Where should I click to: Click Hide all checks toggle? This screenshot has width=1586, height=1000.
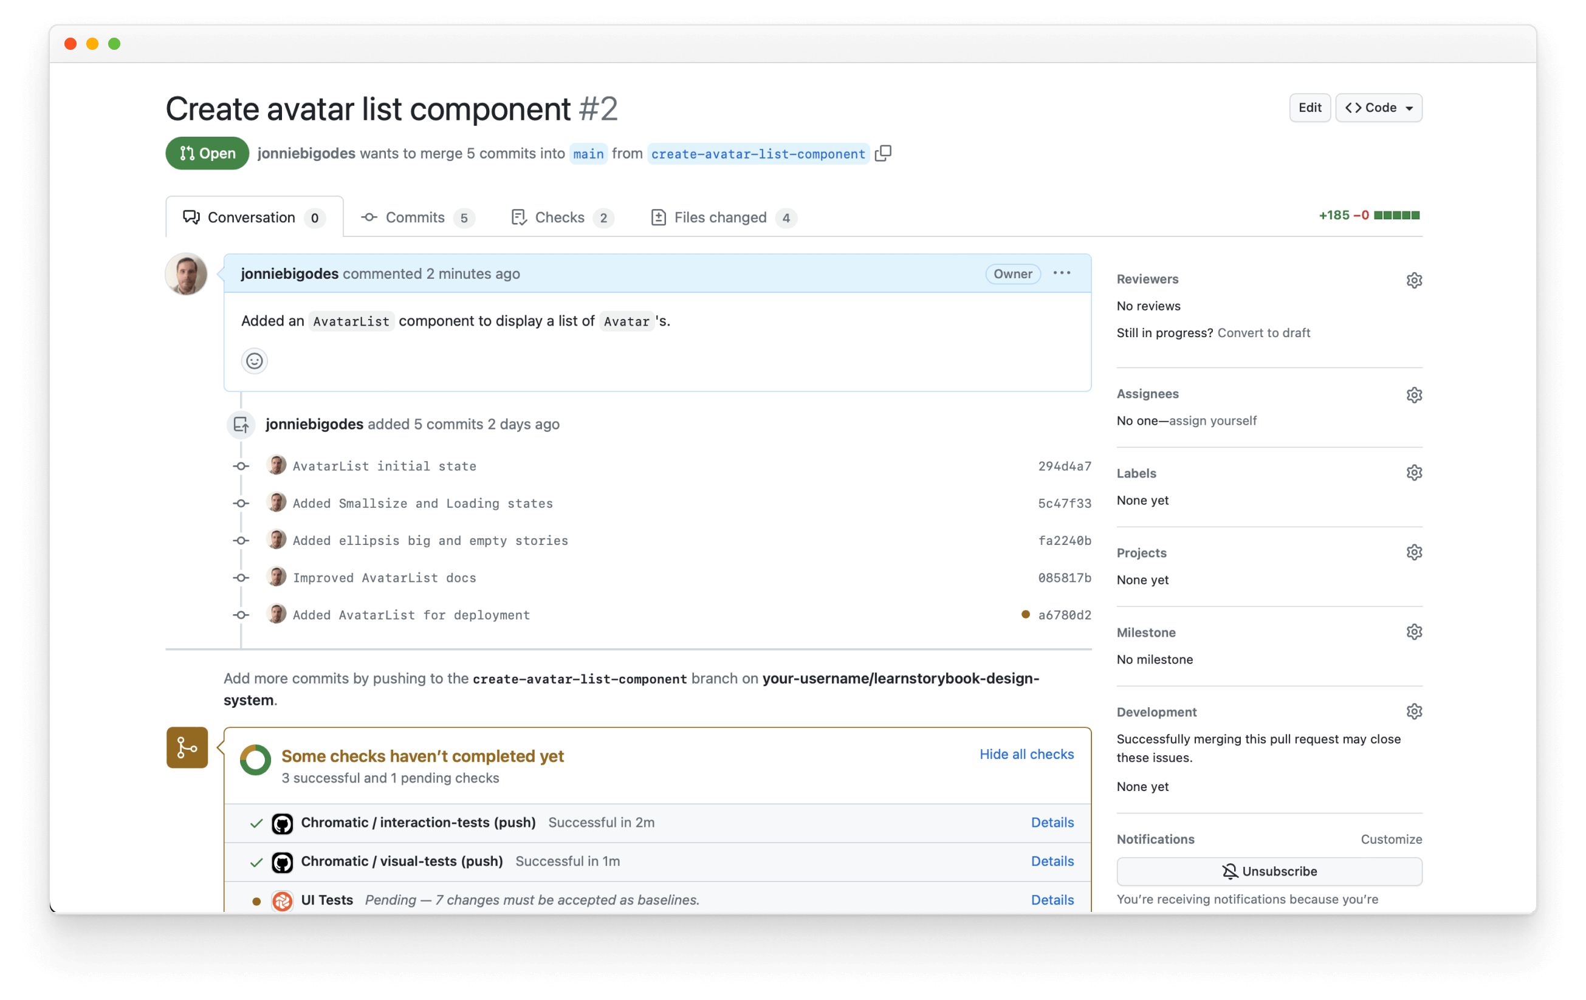(1028, 755)
